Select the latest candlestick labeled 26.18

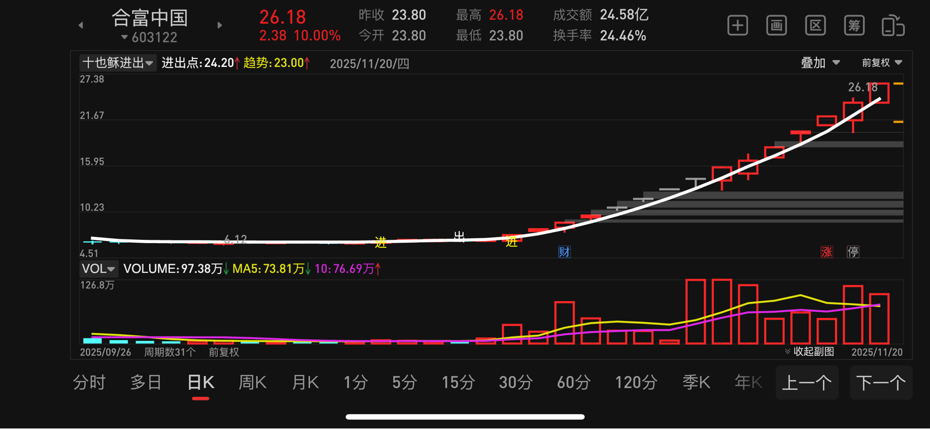click(879, 93)
